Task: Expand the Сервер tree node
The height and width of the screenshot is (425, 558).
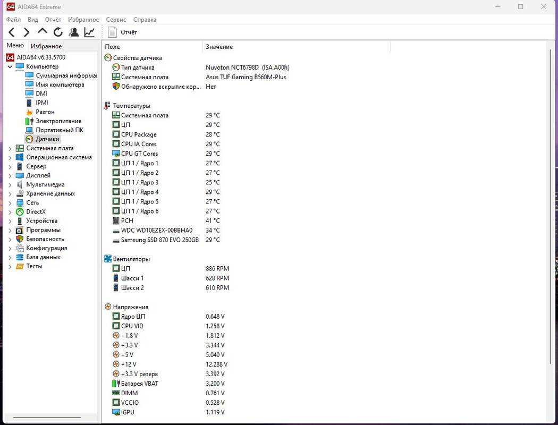Action: click(10, 167)
